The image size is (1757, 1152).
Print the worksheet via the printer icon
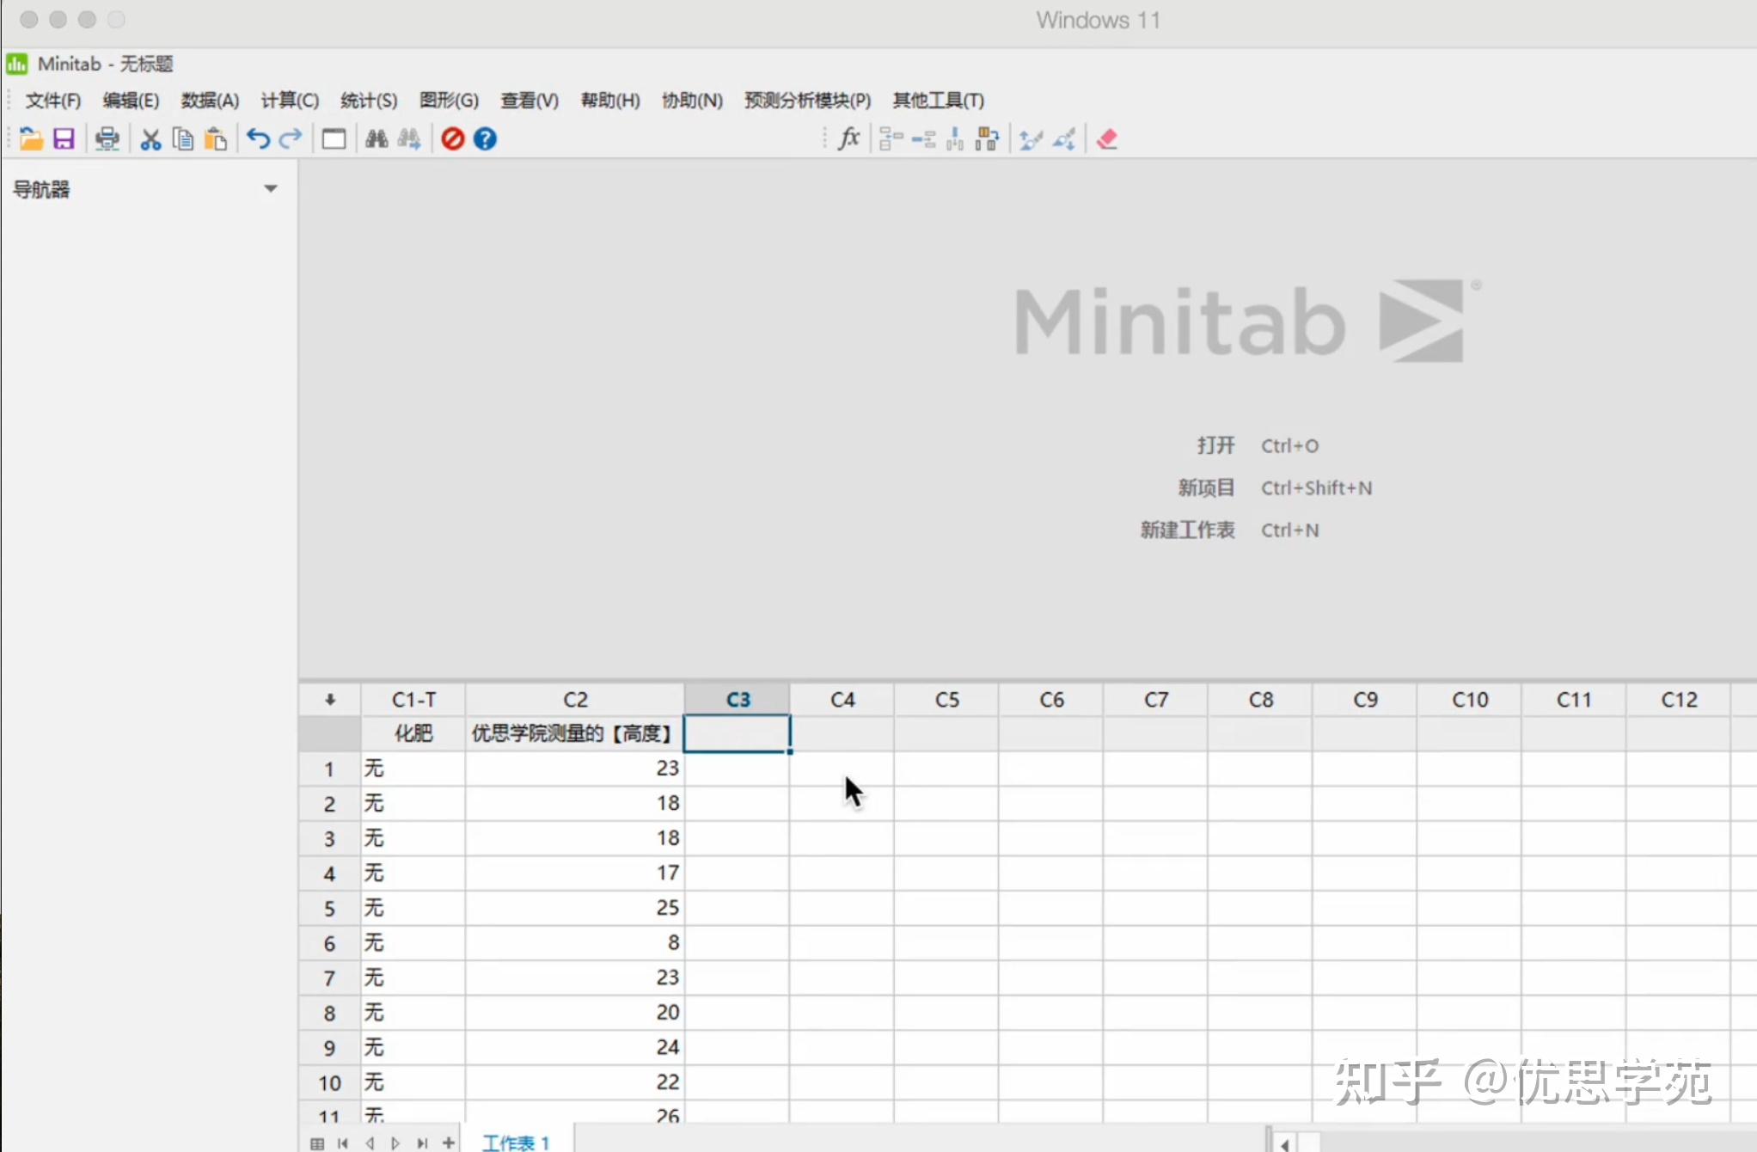pos(107,138)
